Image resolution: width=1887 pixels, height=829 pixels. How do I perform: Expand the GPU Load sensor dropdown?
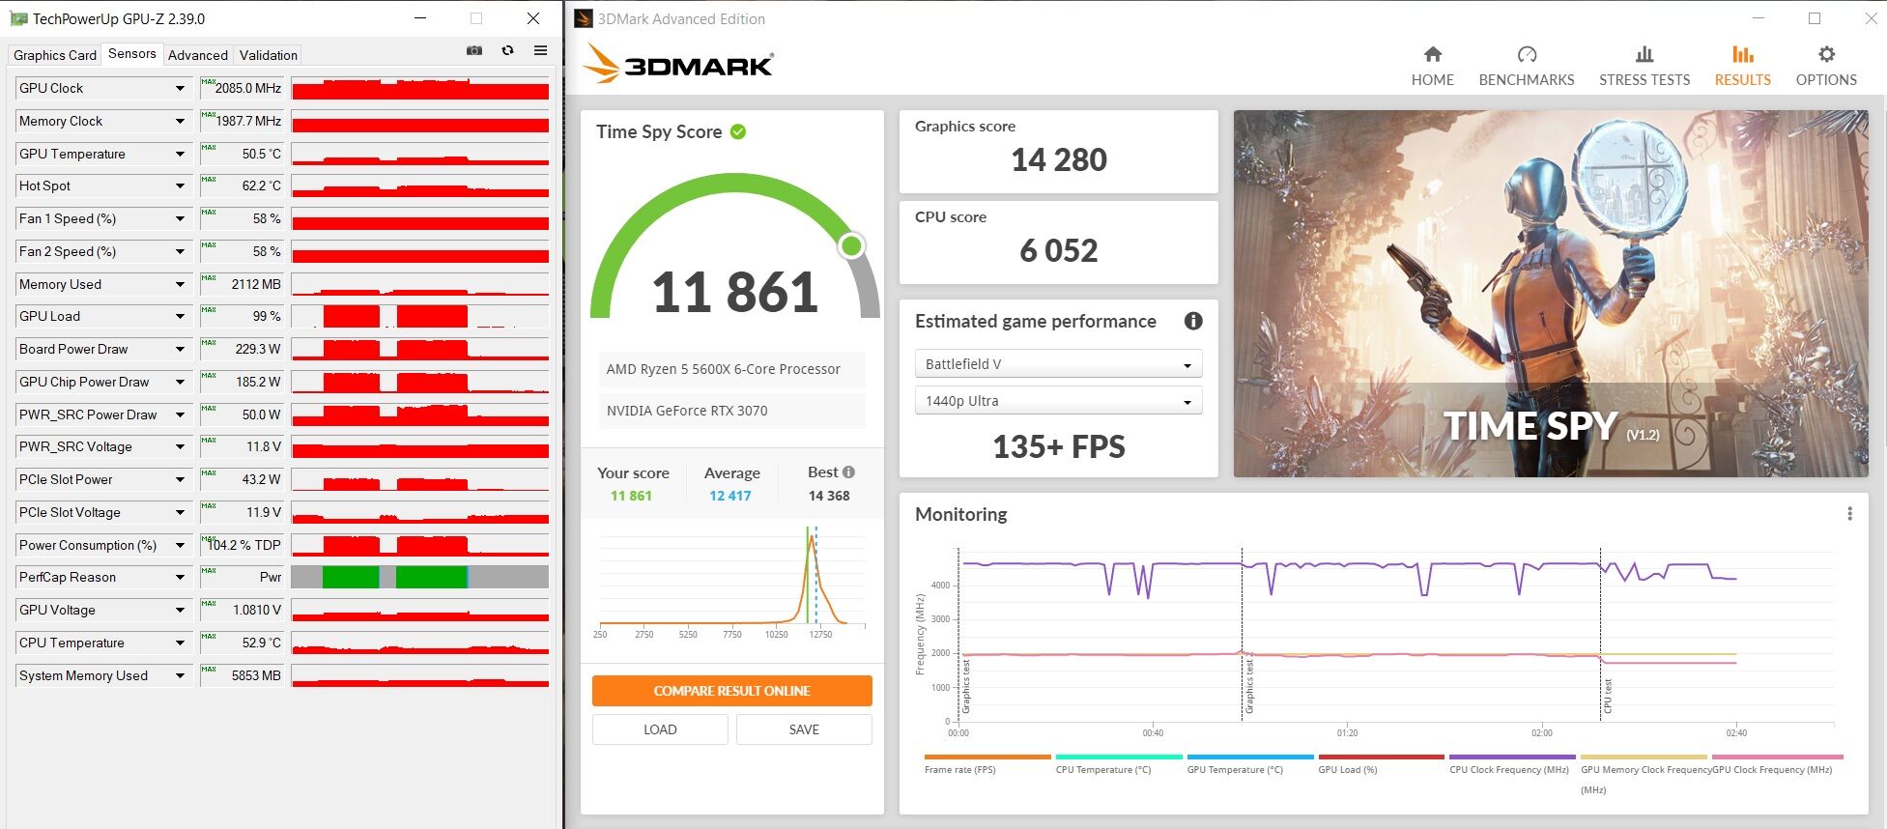coord(180,317)
